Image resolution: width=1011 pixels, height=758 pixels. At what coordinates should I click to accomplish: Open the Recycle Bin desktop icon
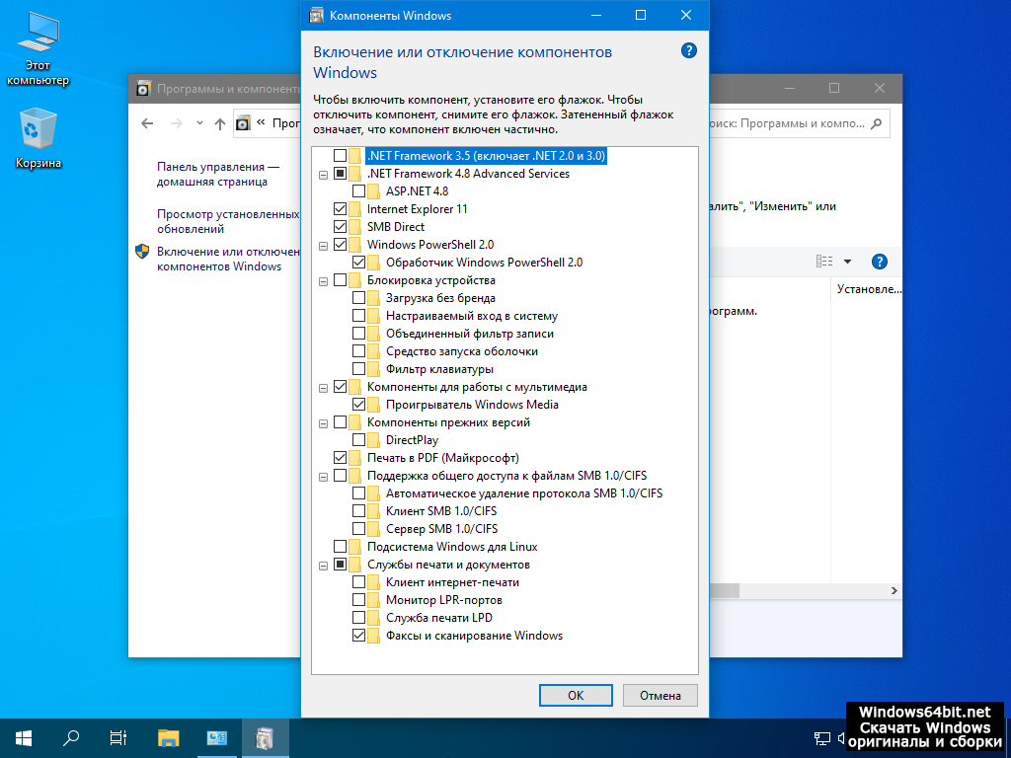pos(39,132)
